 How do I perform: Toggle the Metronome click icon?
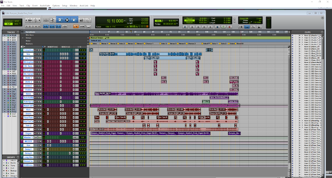pyautogui.click(x=247, y=27)
